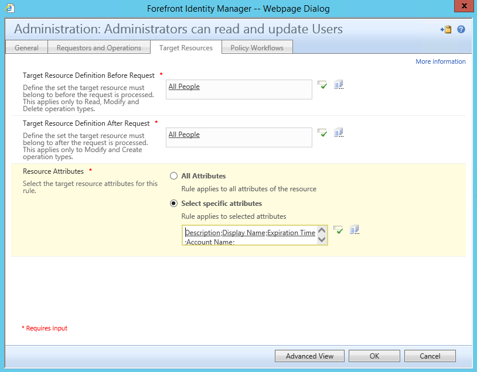Open All People link in Before Request
This screenshot has width=477, height=372.
coord(184,87)
